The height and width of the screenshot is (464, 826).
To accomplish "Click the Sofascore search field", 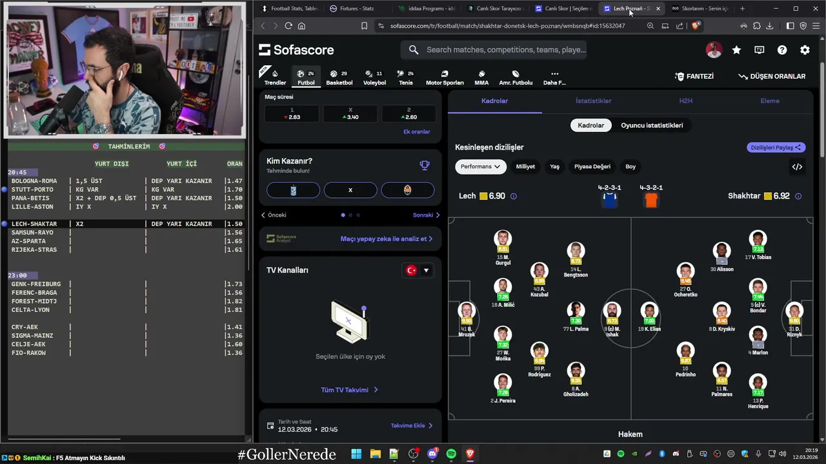I will point(494,50).
